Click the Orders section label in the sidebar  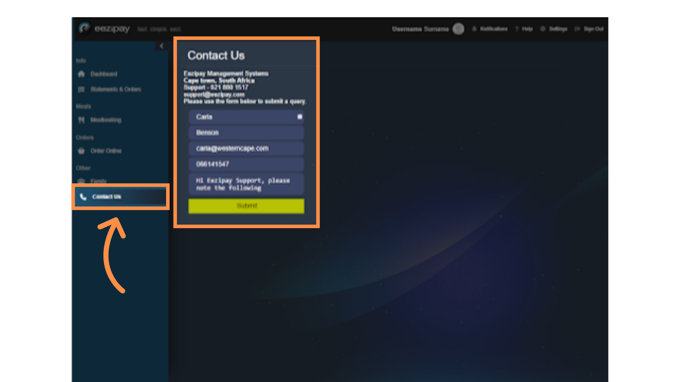[85, 137]
